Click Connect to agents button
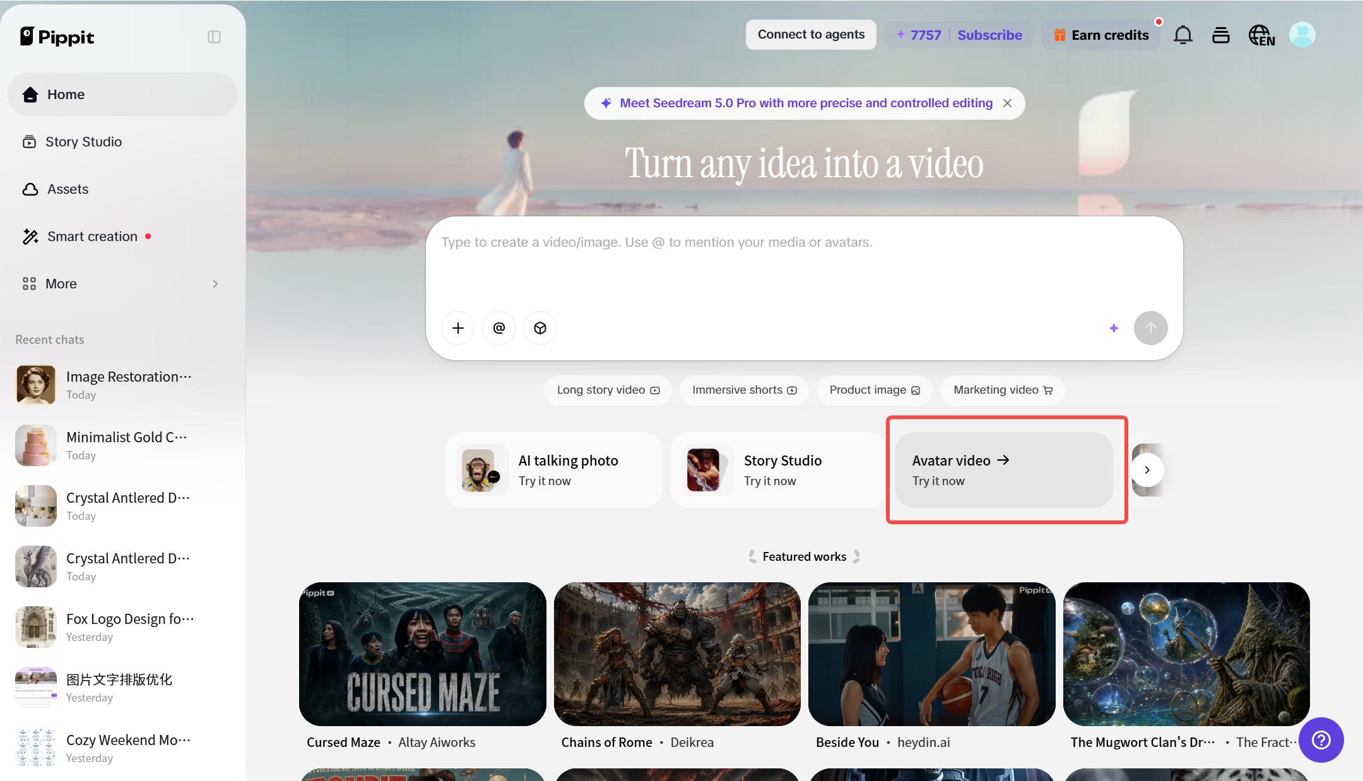1363x781 pixels. pos(811,35)
